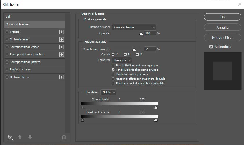The image size is (244, 145).
Task: Click plus icon beside Ombra esterna
Action: [62, 77]
